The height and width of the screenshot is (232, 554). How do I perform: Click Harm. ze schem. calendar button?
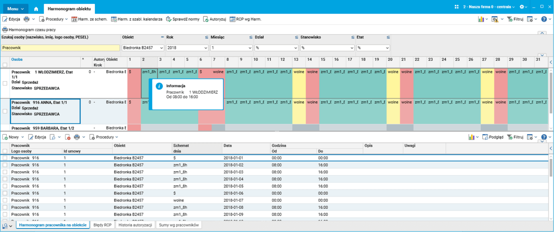click(89, 19)
